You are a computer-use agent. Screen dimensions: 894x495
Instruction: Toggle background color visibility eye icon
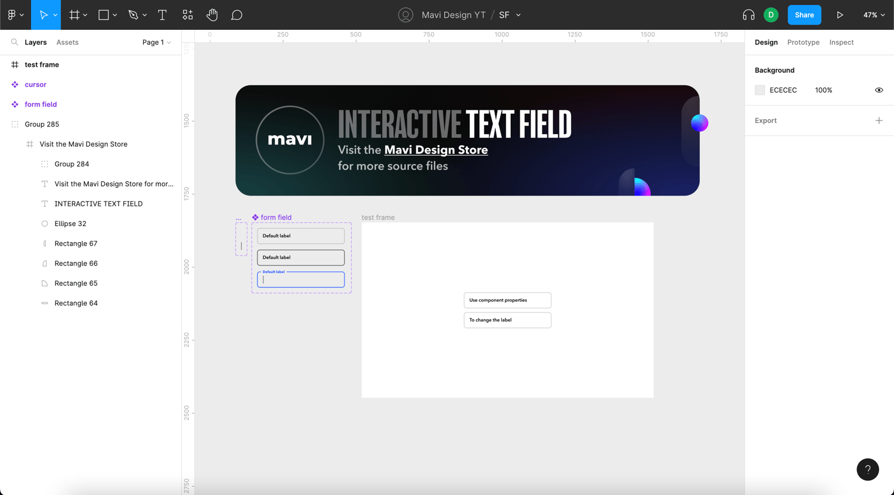coord(879,90)
